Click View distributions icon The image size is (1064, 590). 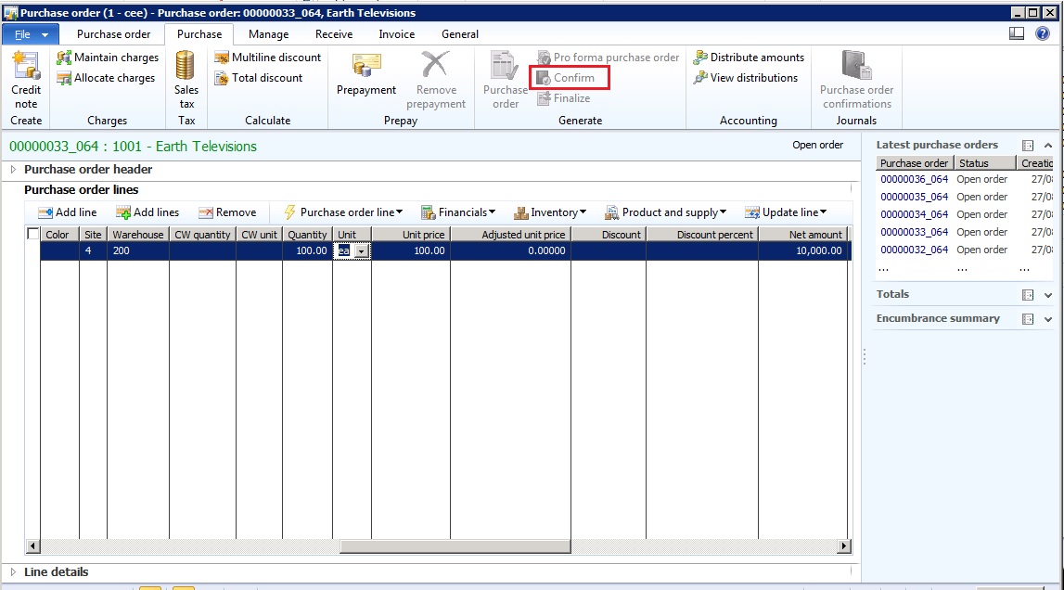click(x=701, y=78)
